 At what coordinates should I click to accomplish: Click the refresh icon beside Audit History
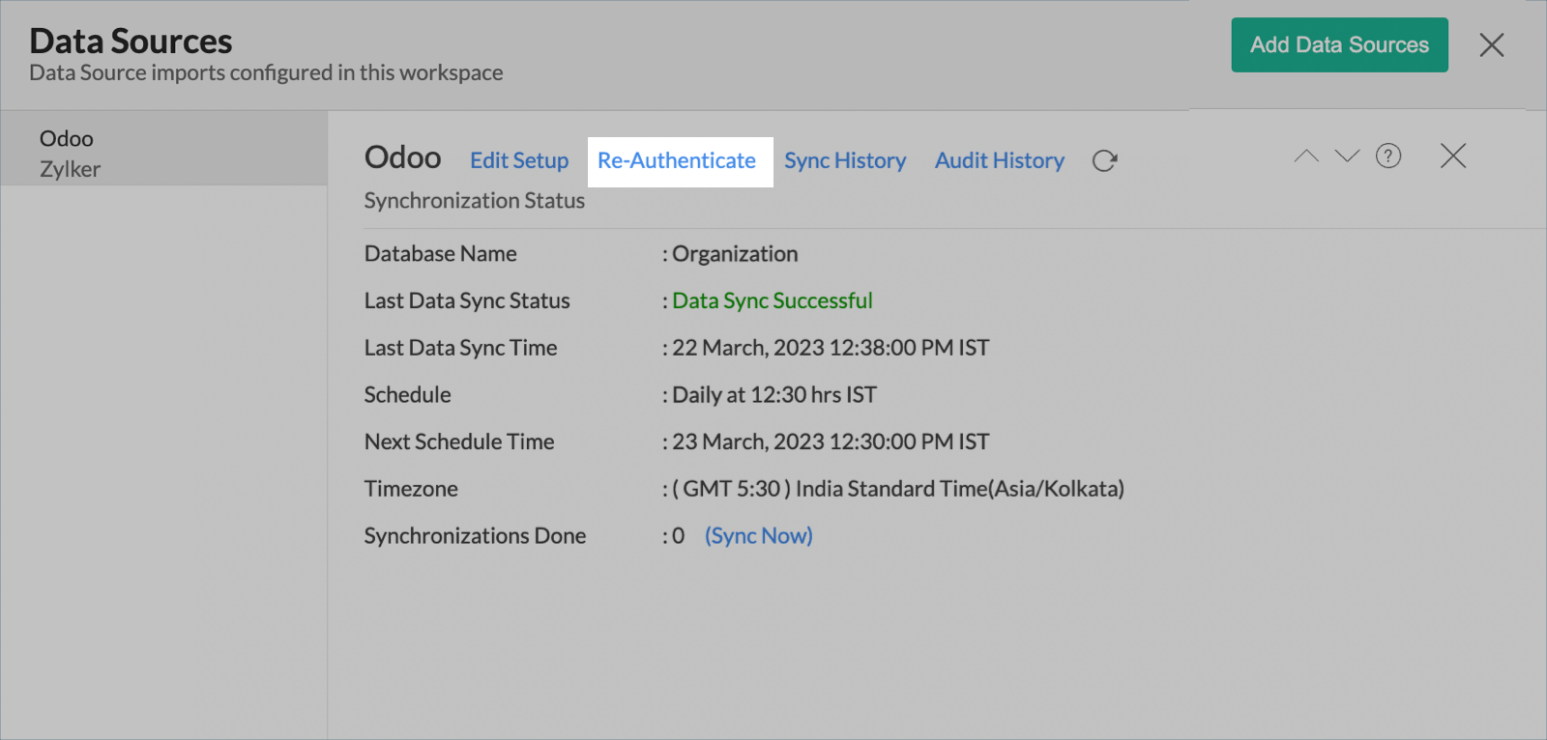pyautogui.click(x=1104, y=160)
